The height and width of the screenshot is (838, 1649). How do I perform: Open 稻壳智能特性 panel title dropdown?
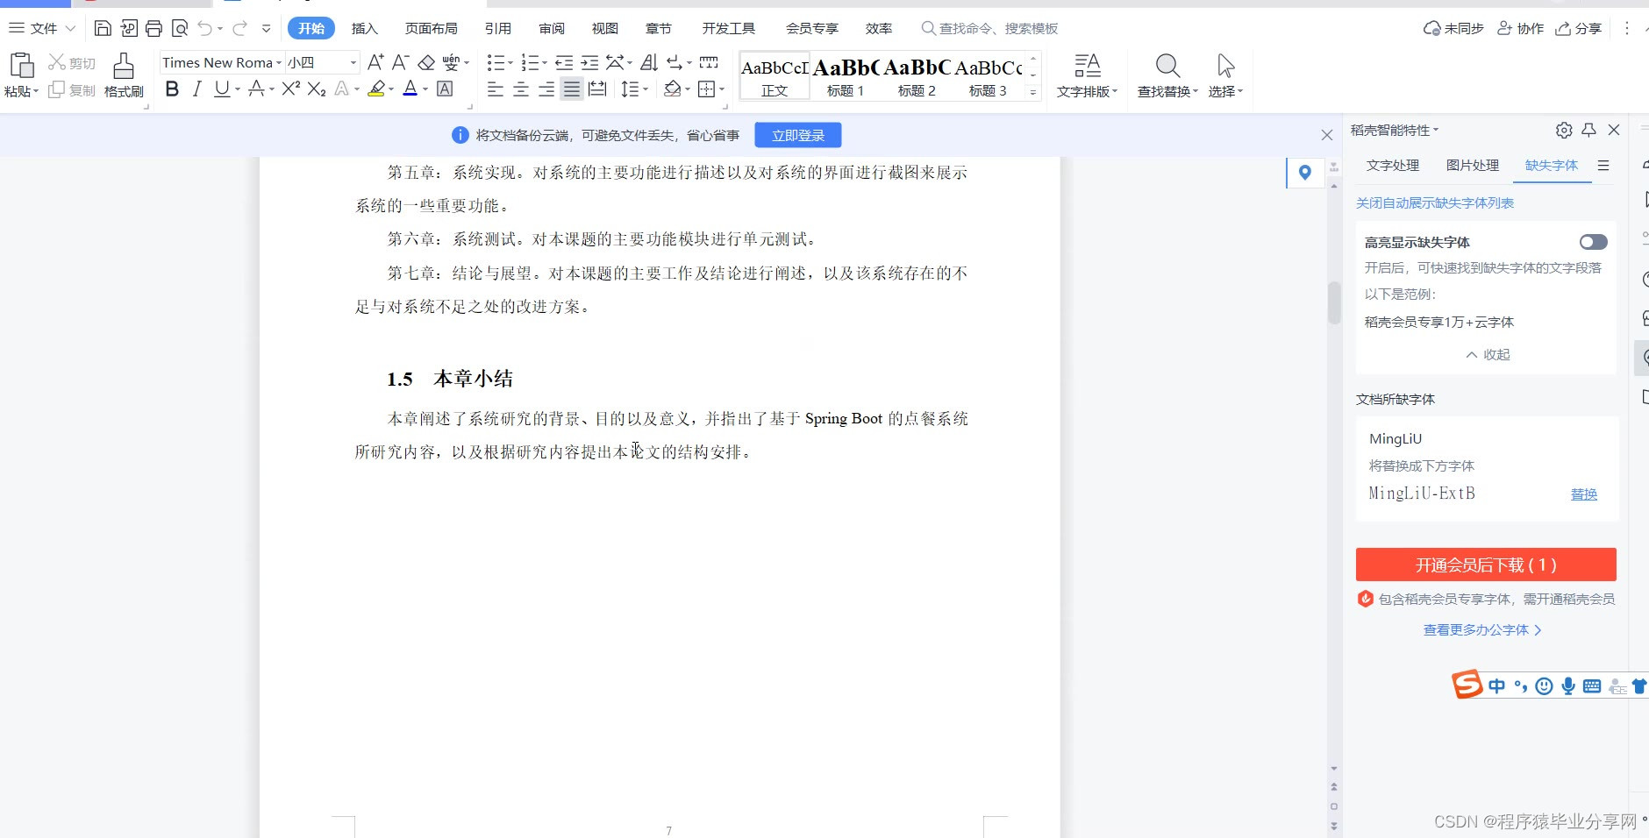click(x=1395, y=130)
